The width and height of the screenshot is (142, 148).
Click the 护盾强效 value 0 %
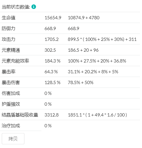[48, 104]
